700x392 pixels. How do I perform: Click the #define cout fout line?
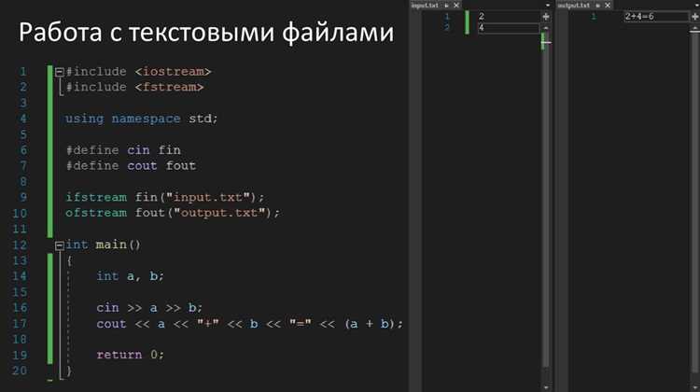131,166
